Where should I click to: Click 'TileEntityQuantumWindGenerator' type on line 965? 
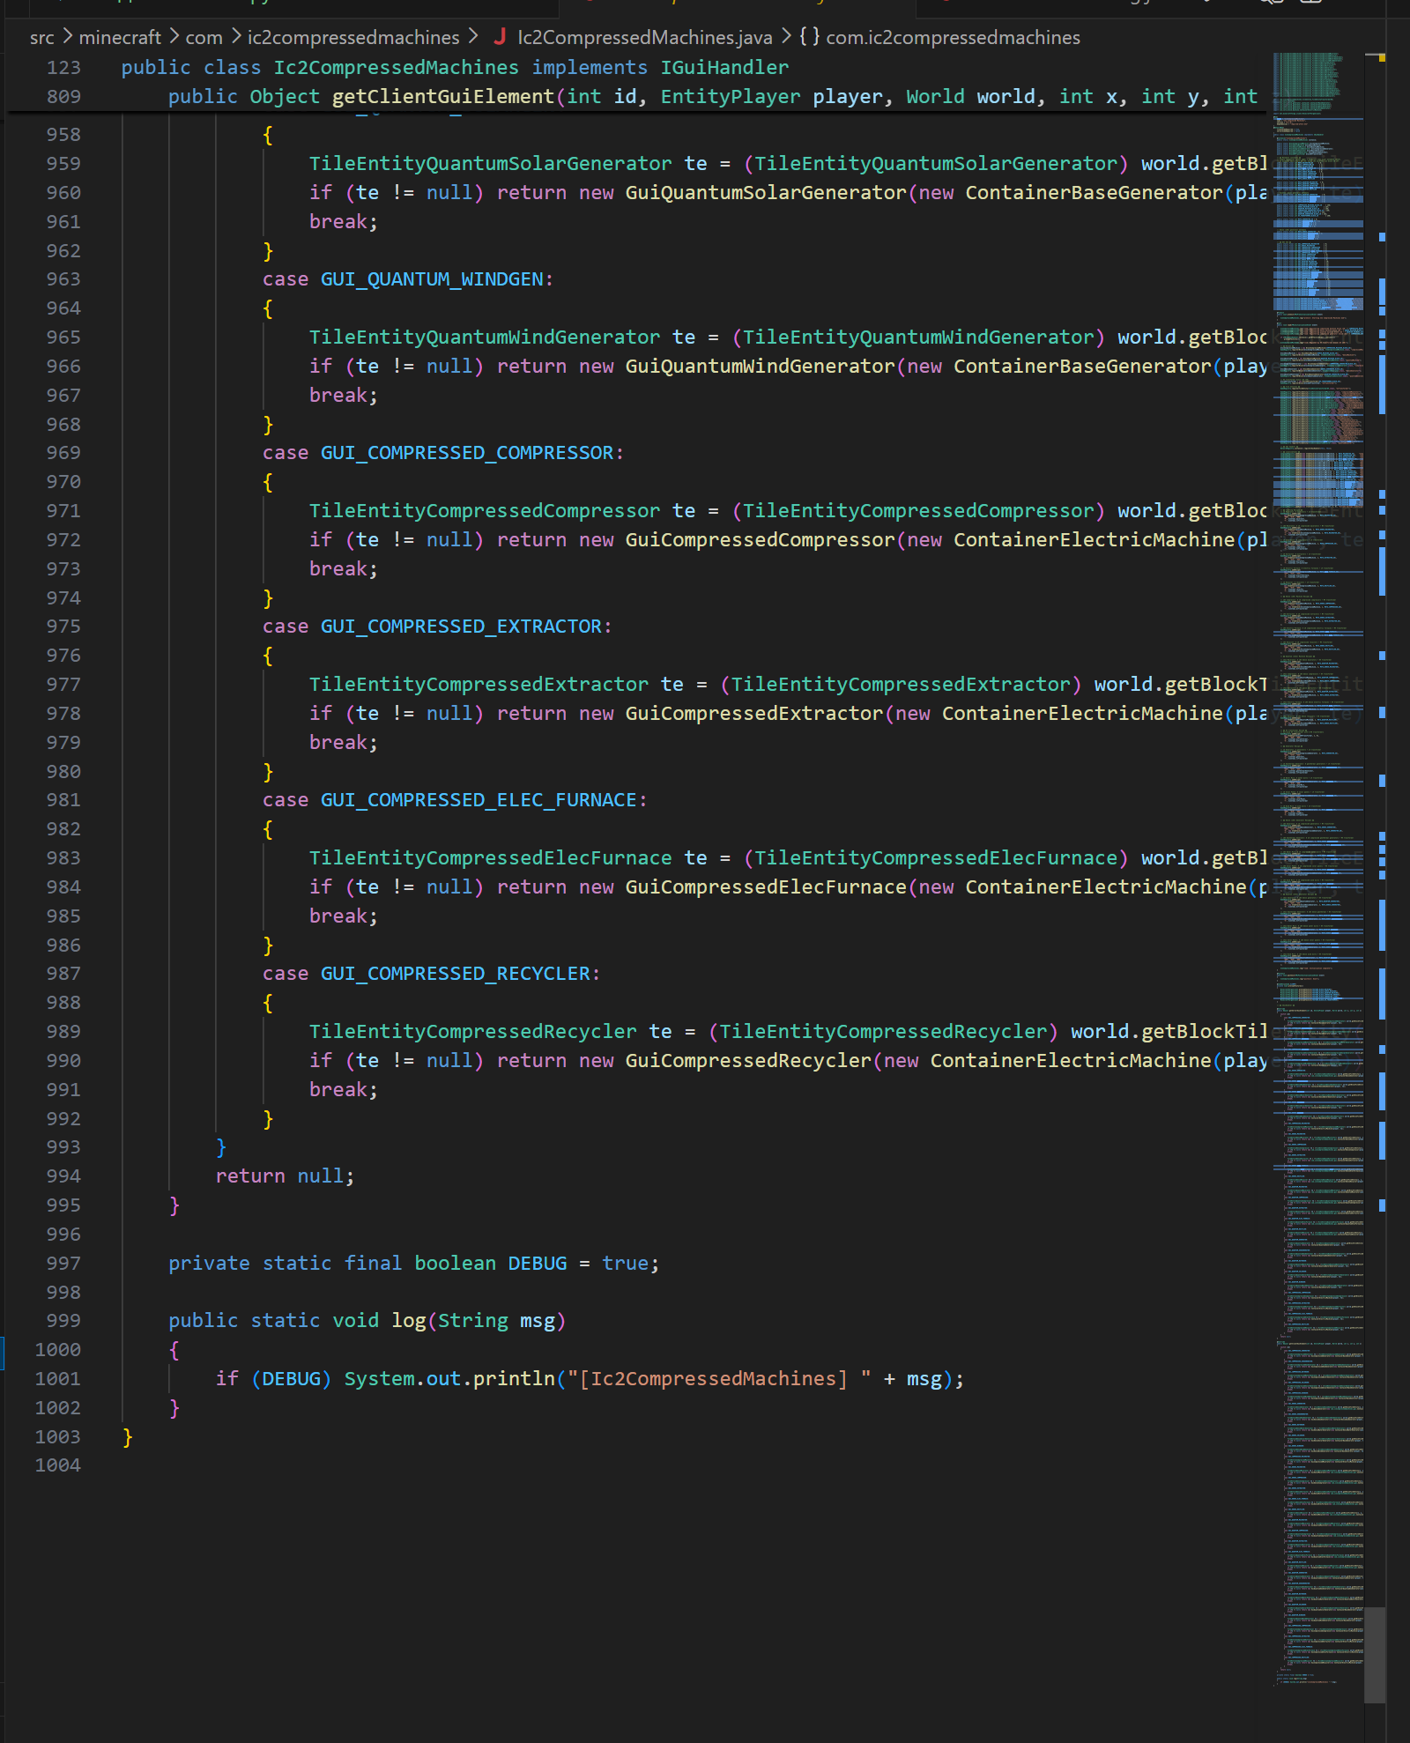(x=485, y=337)
